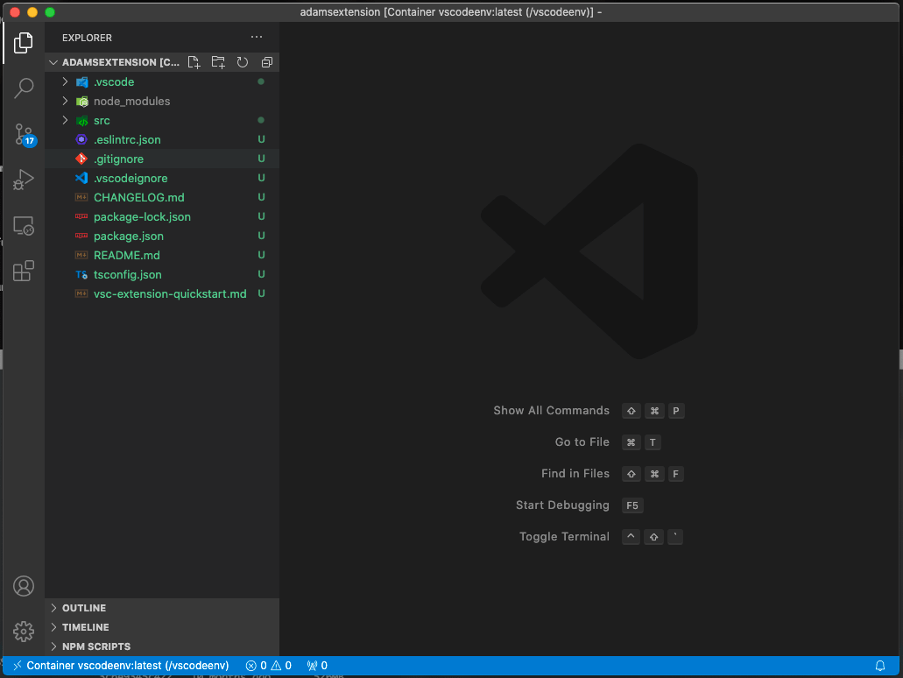The height and width of the screenshot is (678, 903).
Task: Minimize the window with yellow button
Action: (x=32, y=12)
